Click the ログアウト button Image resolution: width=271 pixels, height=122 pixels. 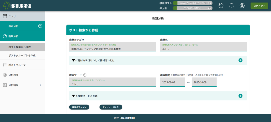(x=259, y=6)
